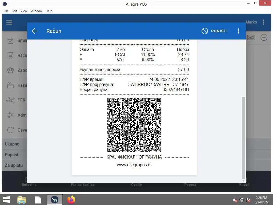
Task: Open the Smene sidebar item icon
Action: click(x=10, y=40)
